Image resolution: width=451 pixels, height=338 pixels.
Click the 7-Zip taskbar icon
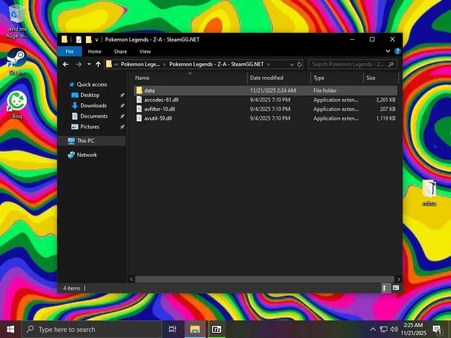[x=217, y=329]
